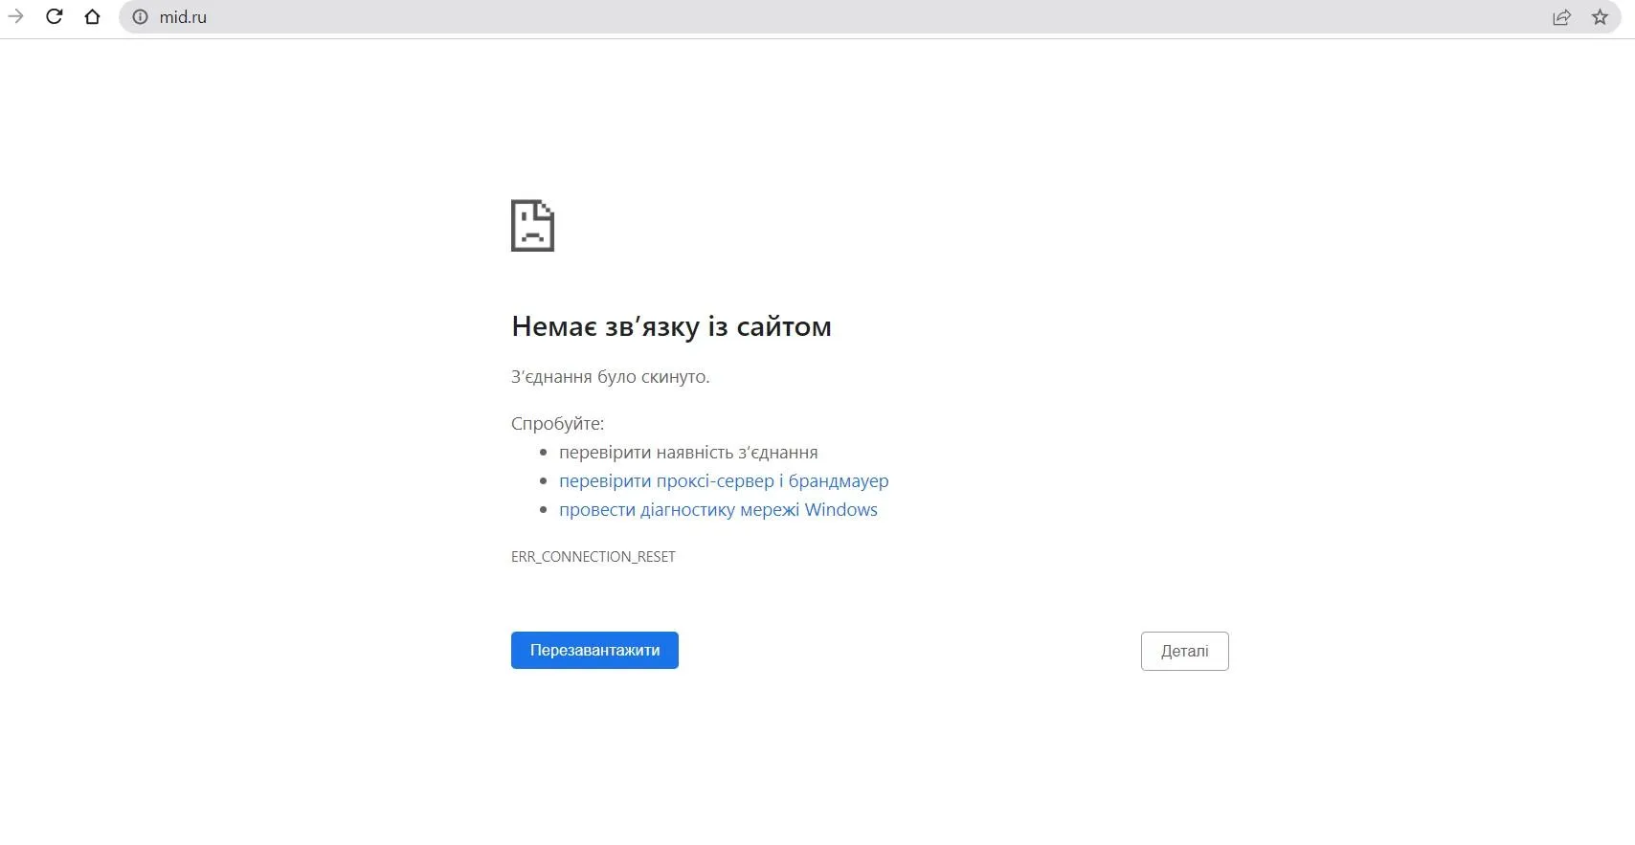This screenshot has height=845, width=1635.
Task: Click the 'Спробуйте:' label
Action: pos(557,424)
